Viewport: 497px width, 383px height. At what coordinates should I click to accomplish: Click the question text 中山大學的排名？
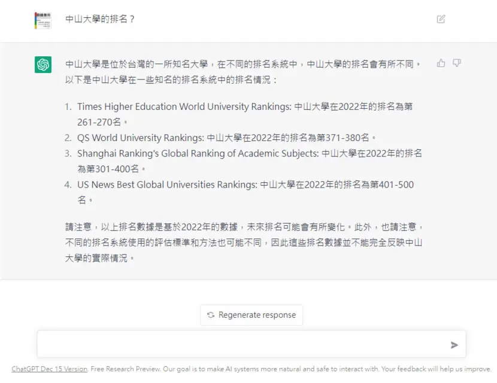pyautogui.click(x=100, y=19)
